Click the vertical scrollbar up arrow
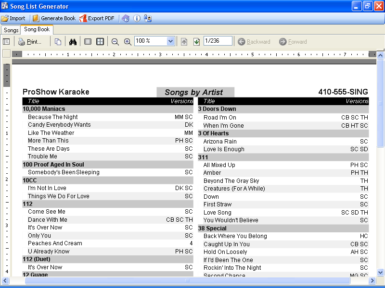This screenshot has height=288, width=385. [380, 55]
